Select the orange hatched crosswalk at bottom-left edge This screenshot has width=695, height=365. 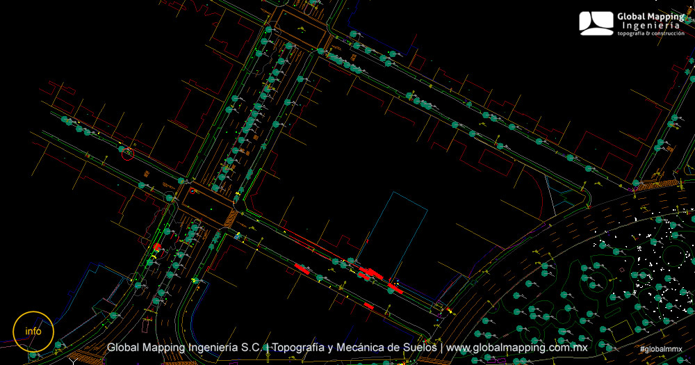tap(85, 358)
